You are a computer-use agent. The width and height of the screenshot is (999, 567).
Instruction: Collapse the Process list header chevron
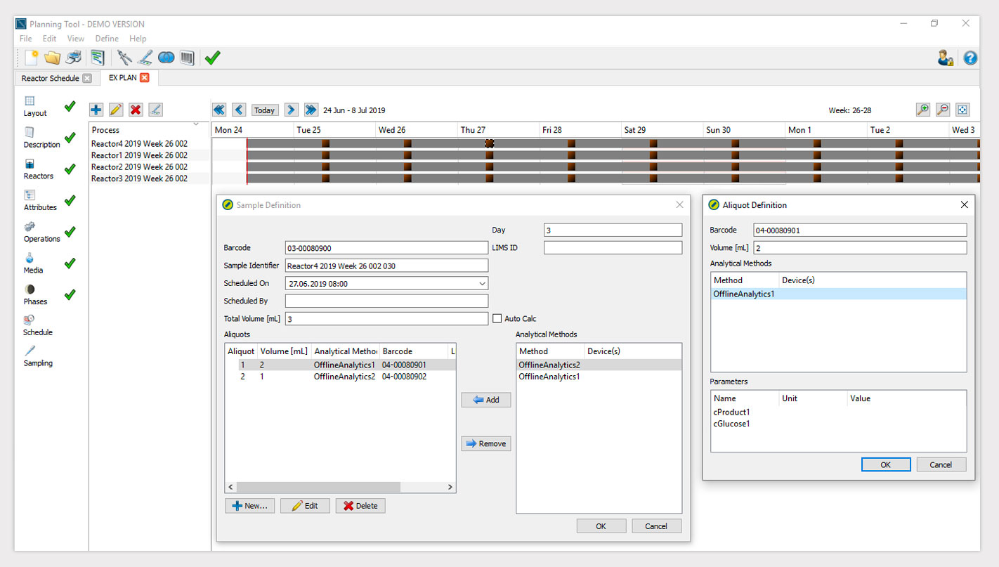tap(196, 124)
